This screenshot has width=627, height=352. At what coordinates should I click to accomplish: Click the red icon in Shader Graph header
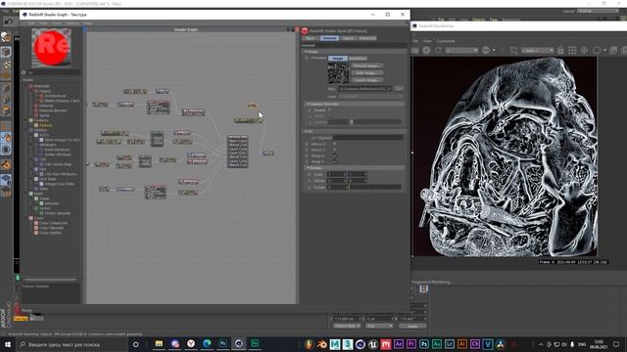(297, 29)
